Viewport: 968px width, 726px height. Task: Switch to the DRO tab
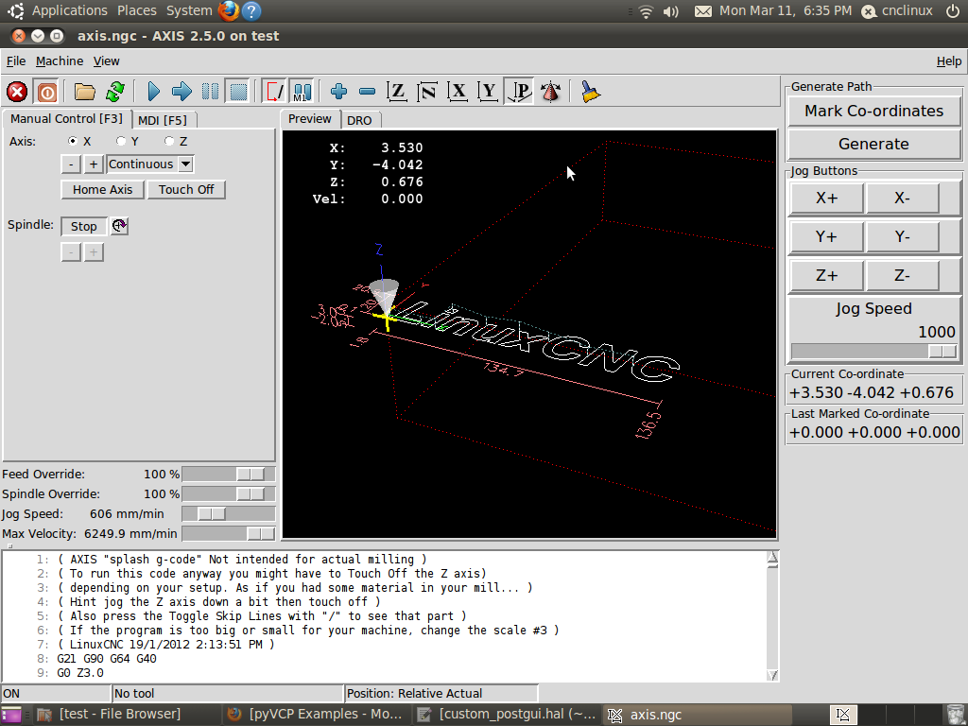[x=359, y=120]
